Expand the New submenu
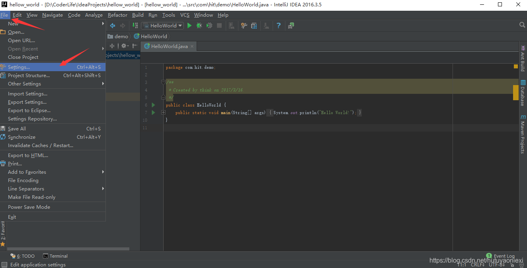The width and height of the screenshot is (527, 268). click(53, 23)
